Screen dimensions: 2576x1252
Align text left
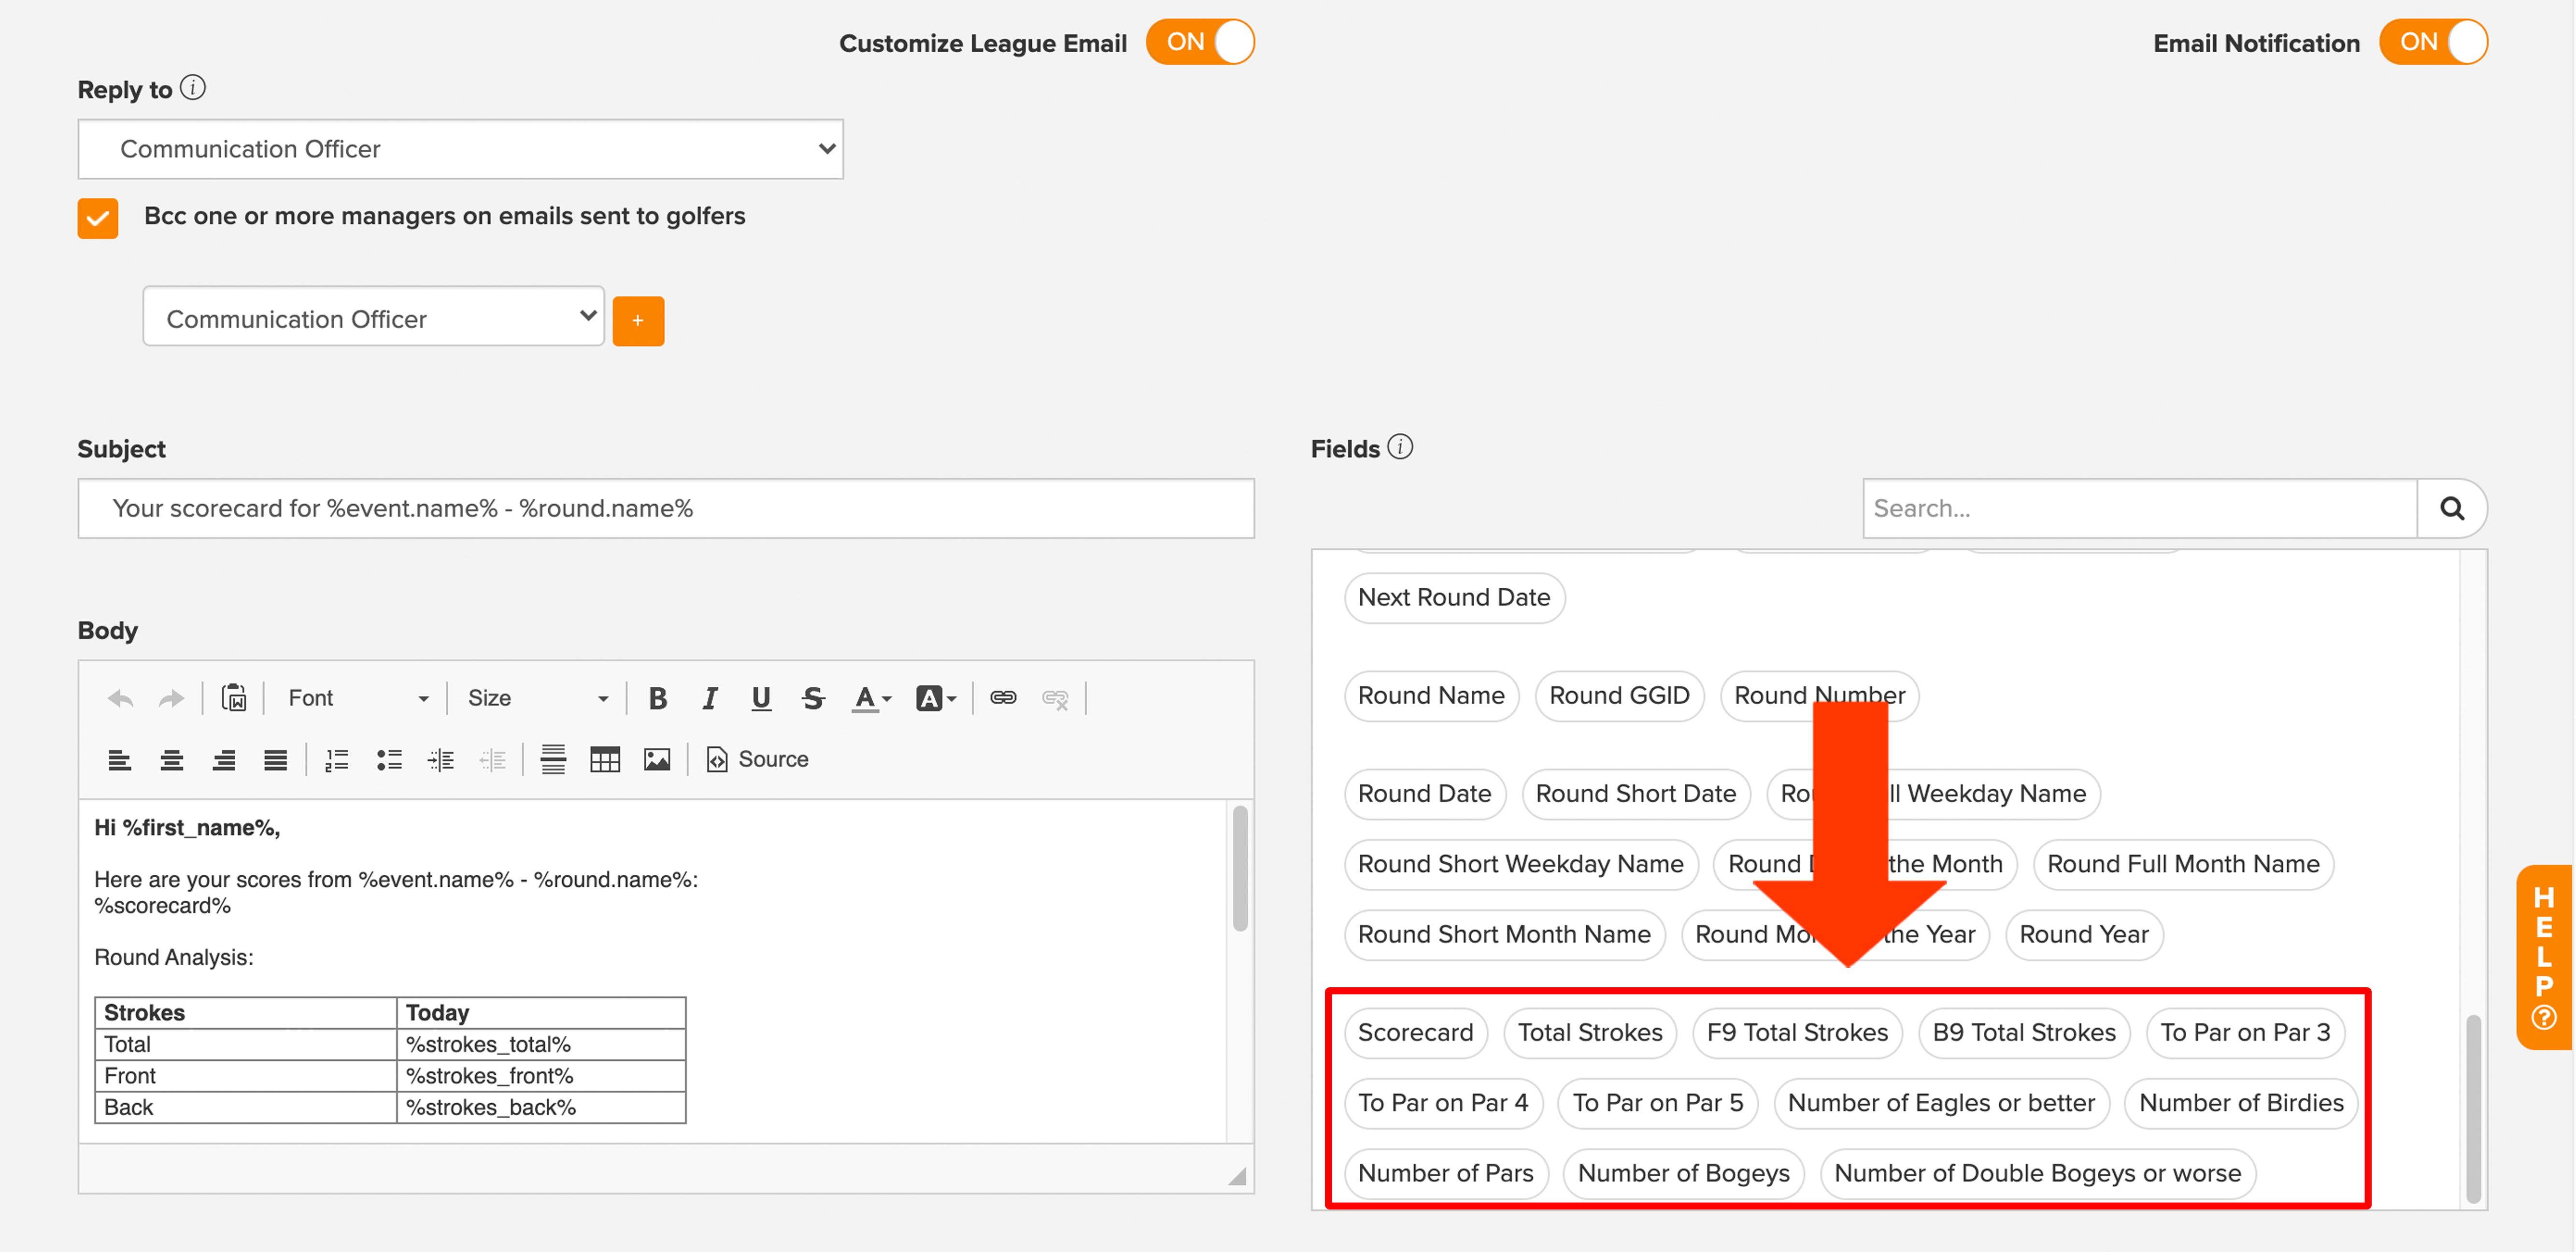click(x=120, y=760)
